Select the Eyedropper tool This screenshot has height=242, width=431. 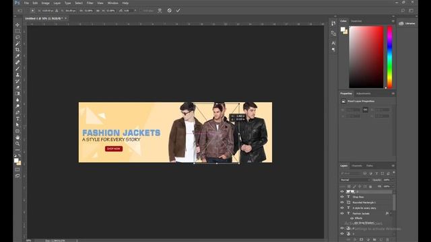pos(18,56)
